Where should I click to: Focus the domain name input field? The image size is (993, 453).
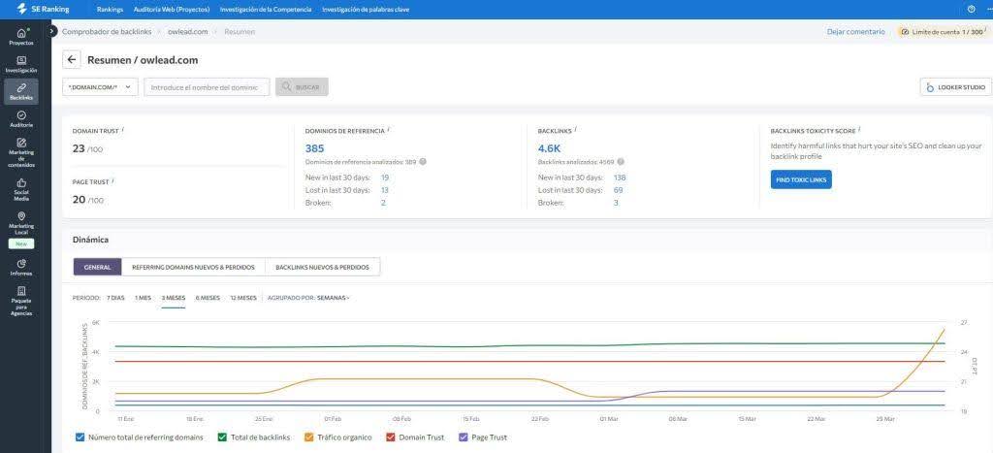click(207, 86)
